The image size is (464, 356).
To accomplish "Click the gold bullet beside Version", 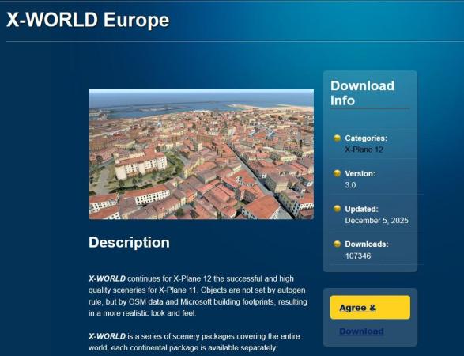I will (337, 173).
